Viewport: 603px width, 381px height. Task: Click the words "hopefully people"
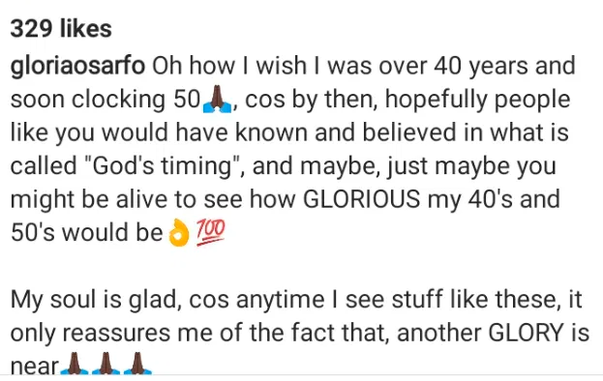click(477, 100)
